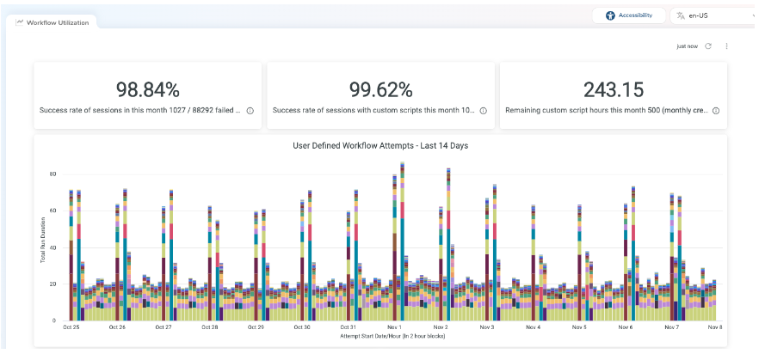The height and width of the screenshot is (354, 759).
Task: Click the Oct 25 x-axis date label
Action: click(71, 327)
